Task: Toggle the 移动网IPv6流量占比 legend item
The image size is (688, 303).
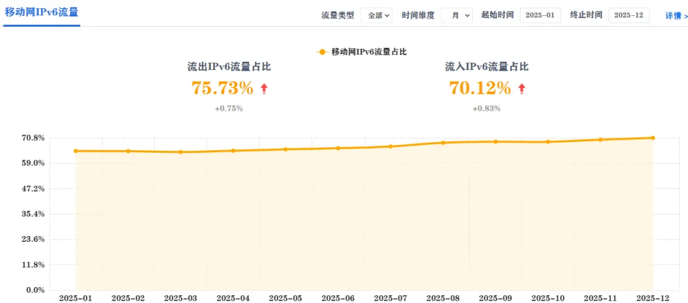Action: coord(362,52)
